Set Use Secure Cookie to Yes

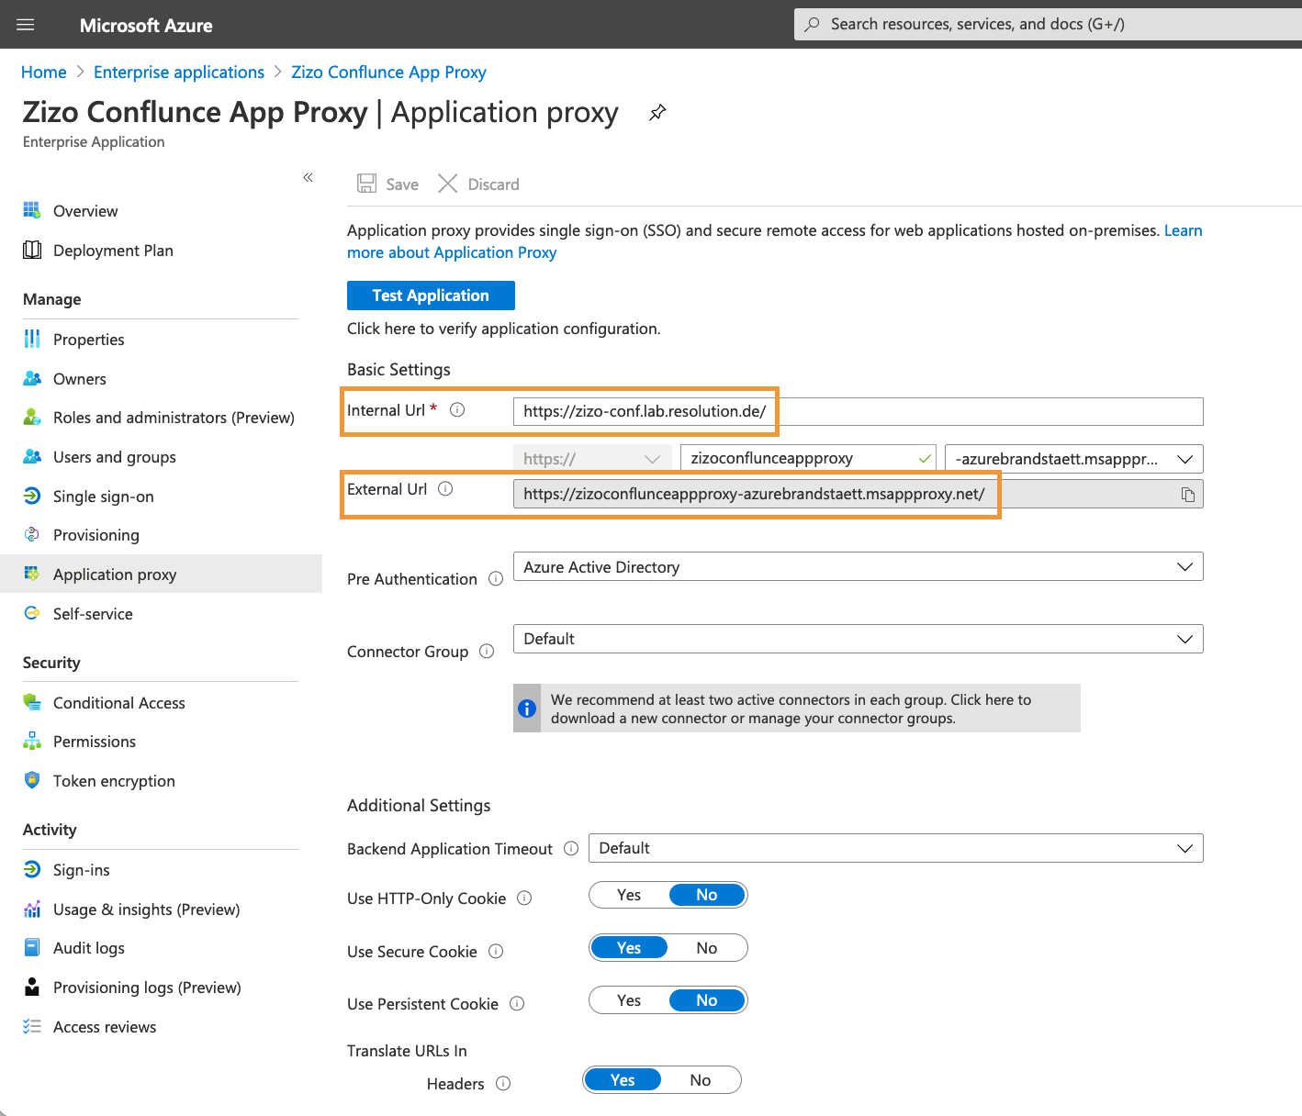(x=629, y=948)
